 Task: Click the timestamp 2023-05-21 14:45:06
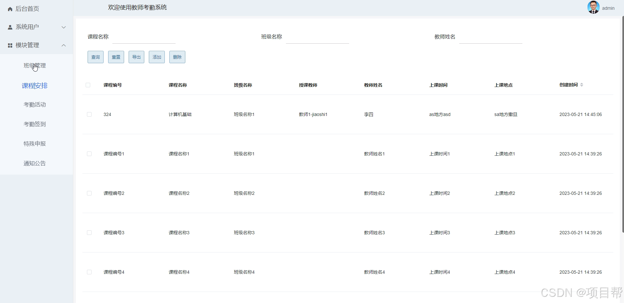(581, 114)
